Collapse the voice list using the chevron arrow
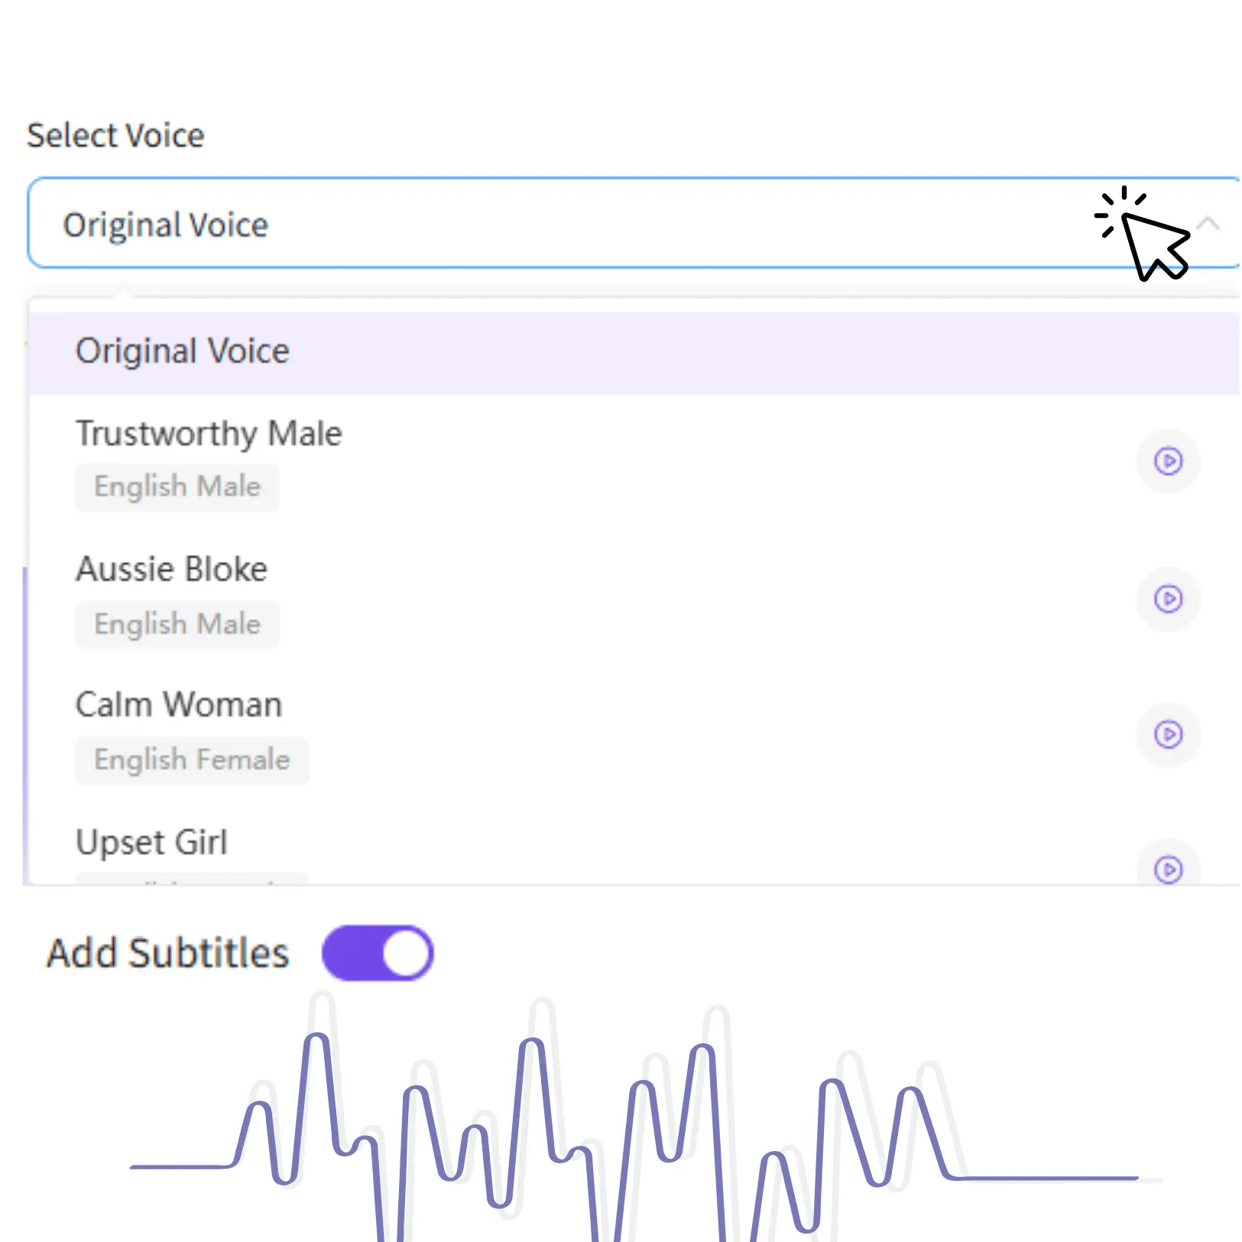Screen dimensions: 1242x1242 click(x=1208, y=224)
